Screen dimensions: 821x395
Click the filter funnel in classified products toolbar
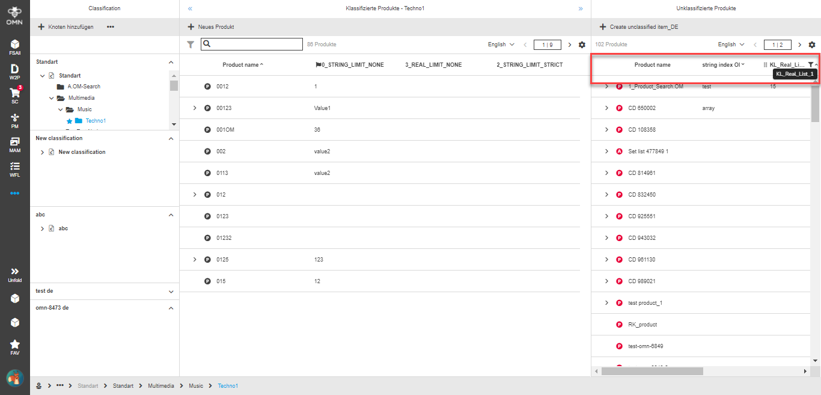coord(191,44)
